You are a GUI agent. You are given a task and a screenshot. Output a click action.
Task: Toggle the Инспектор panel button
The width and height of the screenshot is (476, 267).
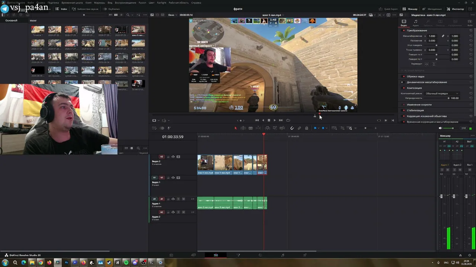456,9
